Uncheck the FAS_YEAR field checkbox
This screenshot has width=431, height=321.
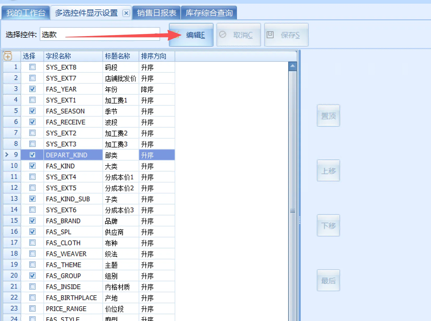point(32,89)
